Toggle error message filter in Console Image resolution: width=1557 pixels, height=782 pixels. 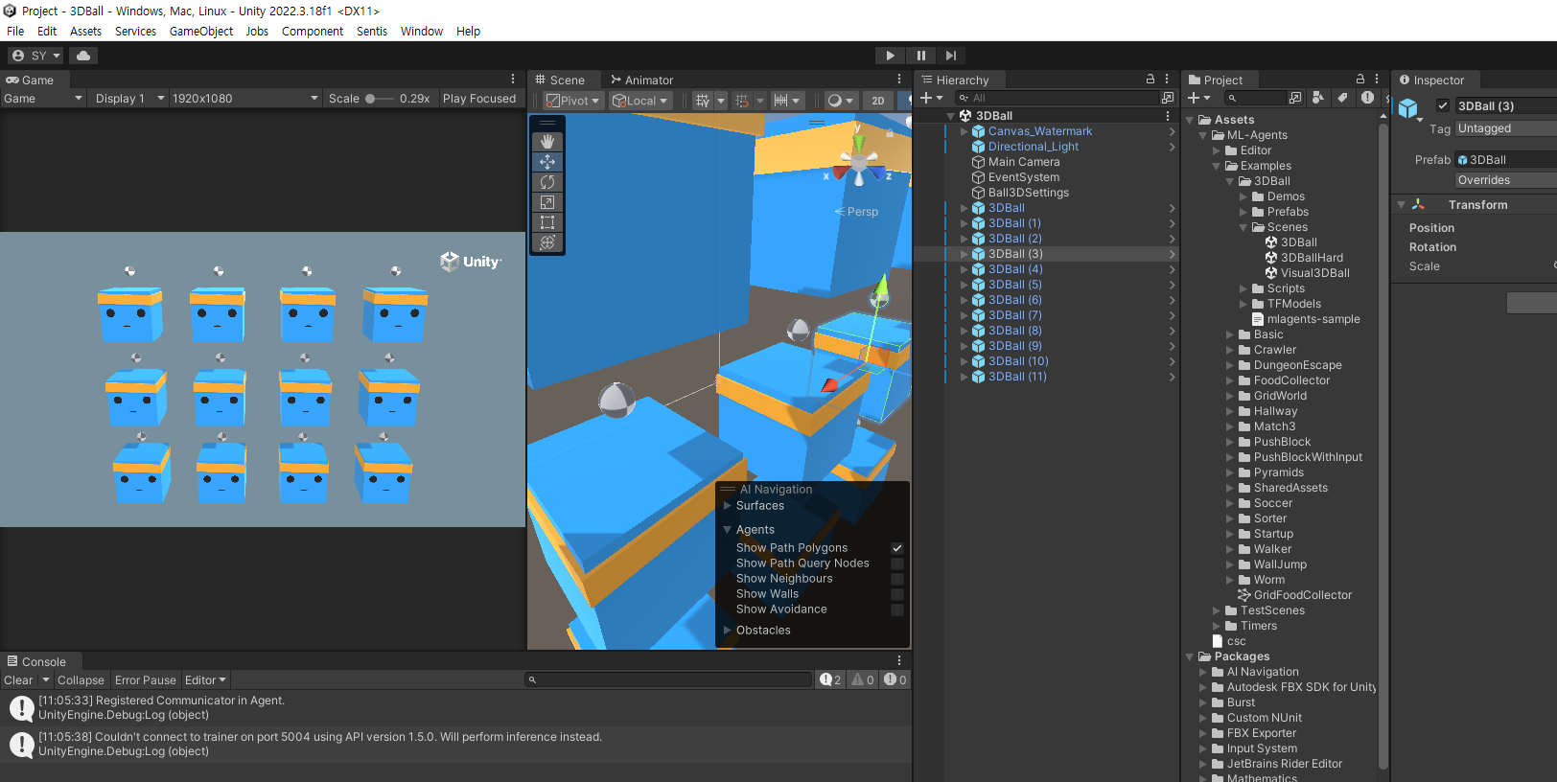tap(895, 679)
